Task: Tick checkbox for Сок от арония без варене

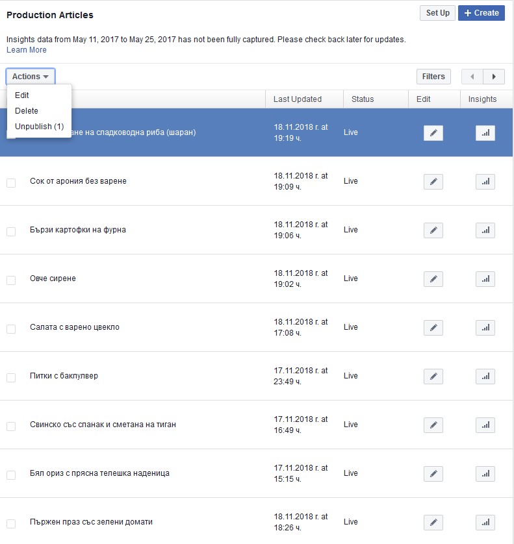Action: click(x=11, y=183)
